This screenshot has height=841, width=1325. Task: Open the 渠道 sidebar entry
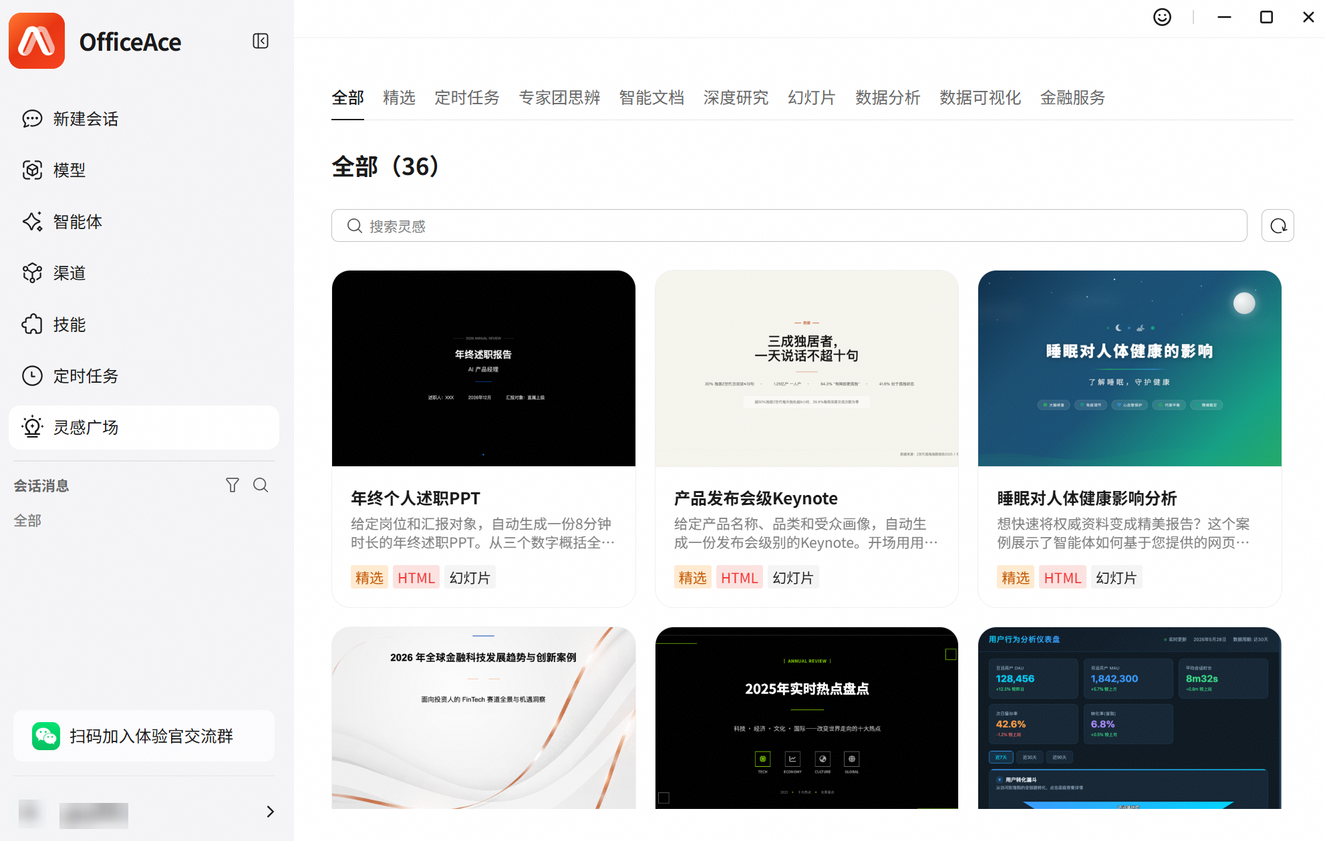pos(144,273)
